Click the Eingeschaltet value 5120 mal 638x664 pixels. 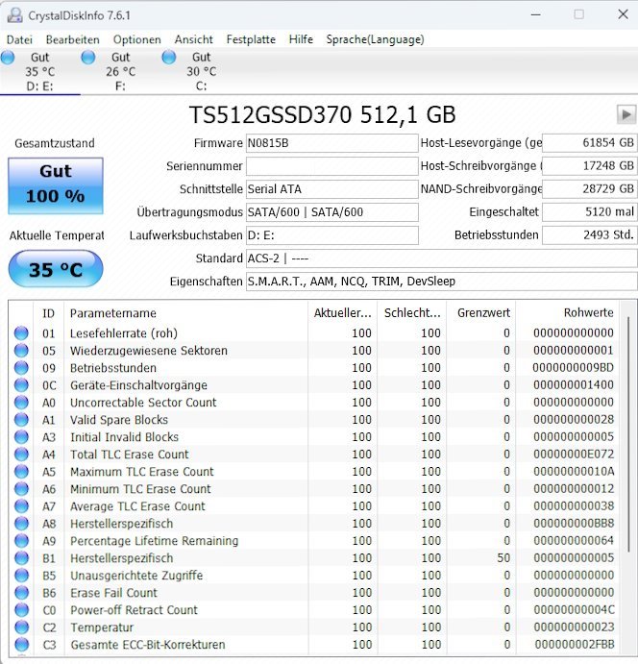coord(589,211)
